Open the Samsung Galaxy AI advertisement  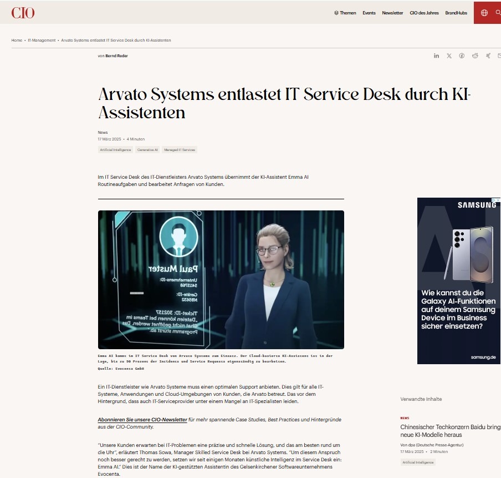coord(459,281)
